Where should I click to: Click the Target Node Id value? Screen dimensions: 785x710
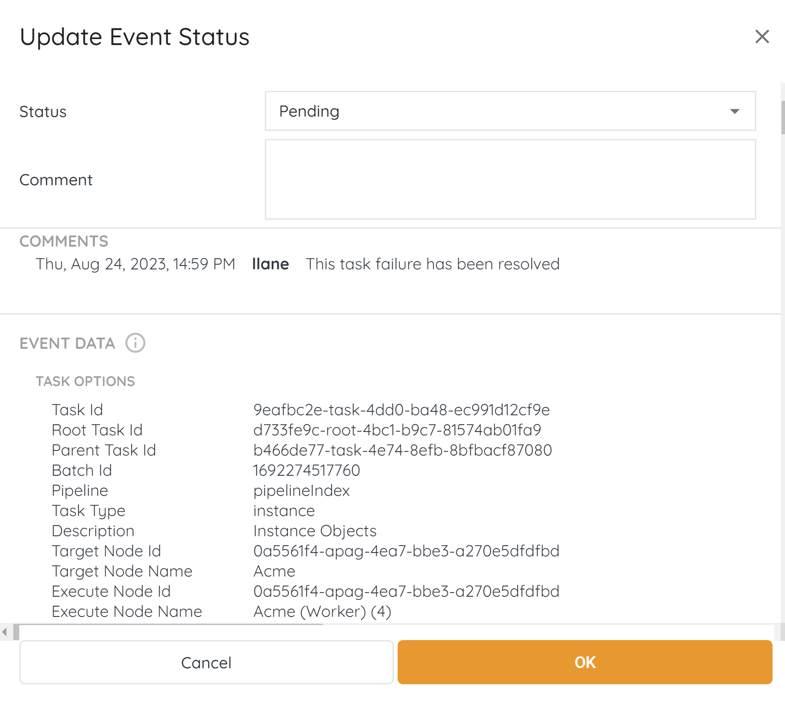tap(406, 551)
